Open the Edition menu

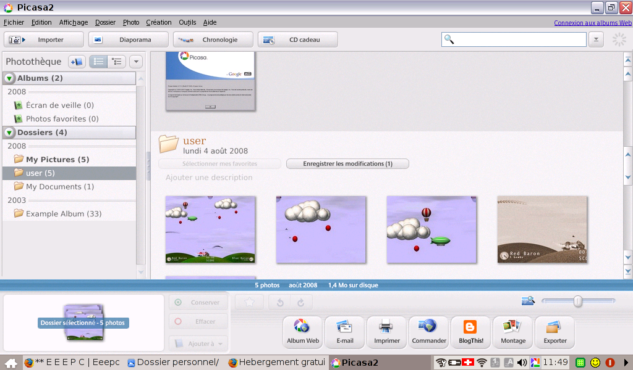(41, 23)
